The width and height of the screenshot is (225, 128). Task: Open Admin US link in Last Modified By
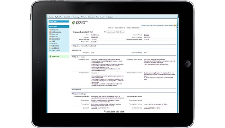(147, 108)
